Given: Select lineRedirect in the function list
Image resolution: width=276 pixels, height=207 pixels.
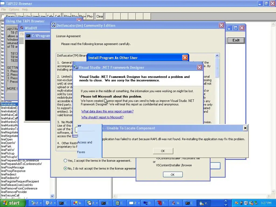Looking at the screenshot, I should (x=9, y=174).
